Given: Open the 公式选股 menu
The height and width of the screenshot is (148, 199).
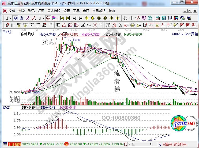Looking at the screenshot, I should click(53, 11).
